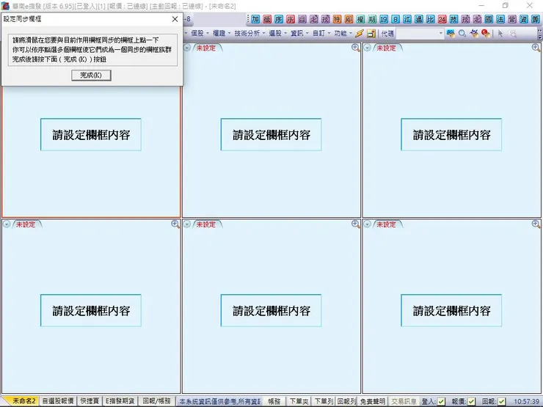Screen dimensions: 543x407
Task: Click the 10:57:39 clock text
Action: click(526, 402)
